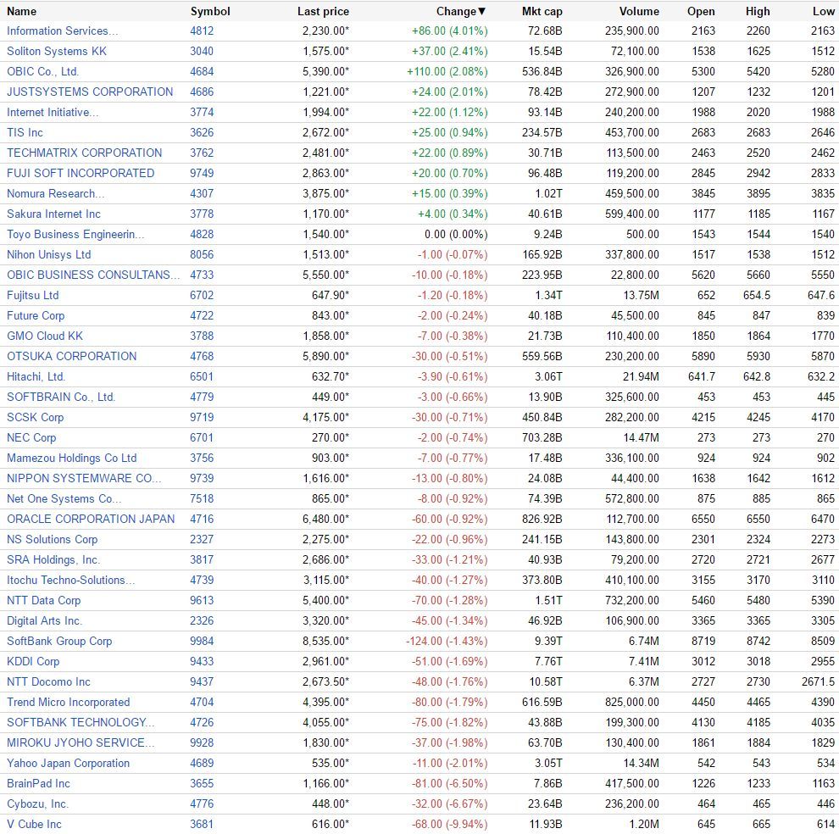Open the Fujitsu Ltd link
839x834 pixels.
[x=33, y=296]
